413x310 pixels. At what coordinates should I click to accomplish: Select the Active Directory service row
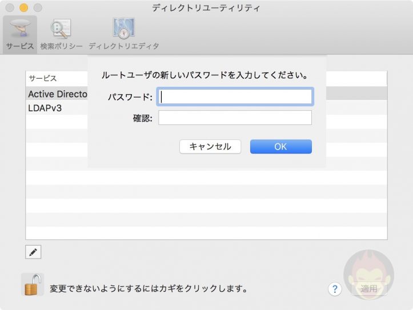pyautogui.click(x=207, y=94)
